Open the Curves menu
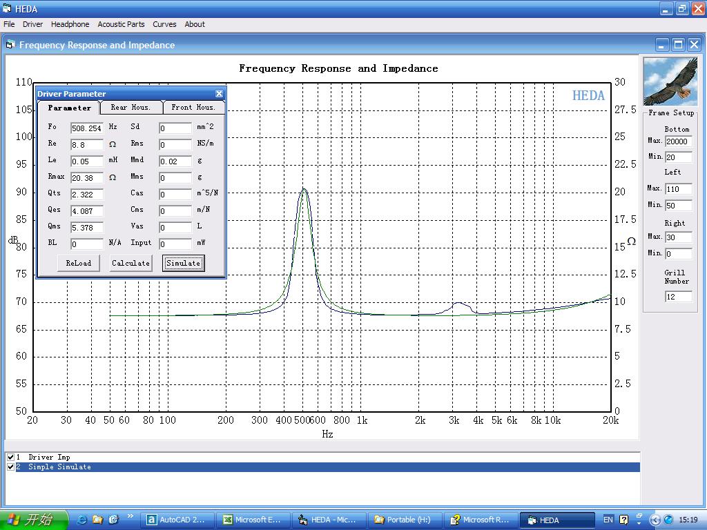Viewport: 707px width, 530px height. click(164, 24)
